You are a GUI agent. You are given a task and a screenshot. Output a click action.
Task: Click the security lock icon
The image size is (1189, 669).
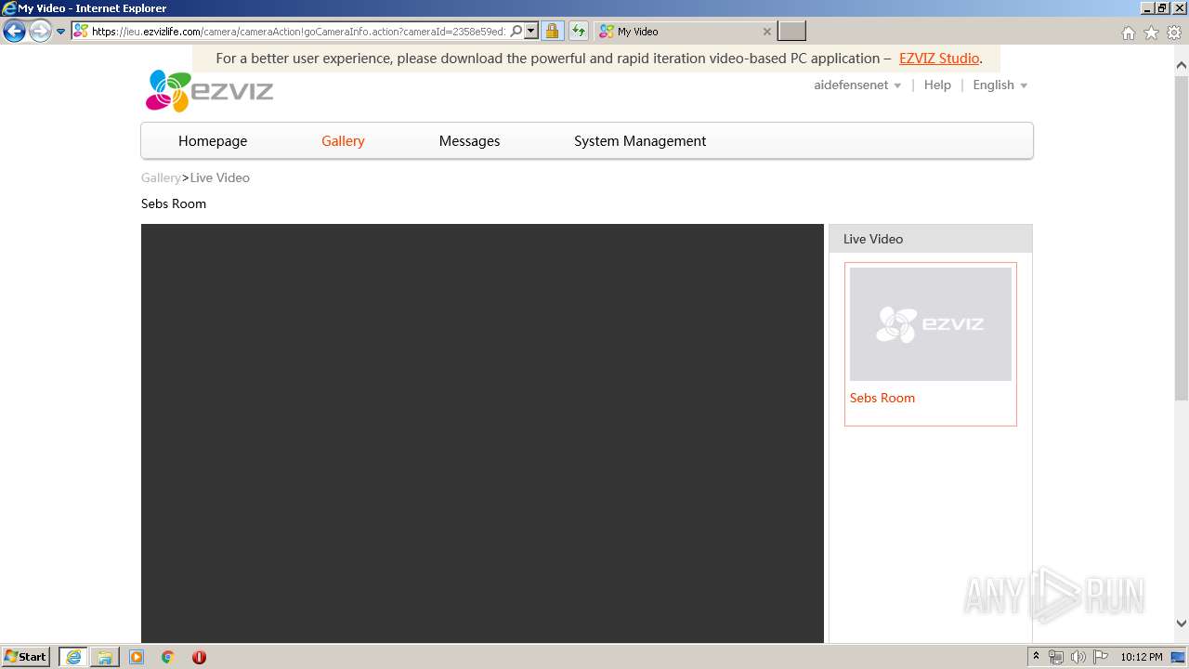[552, 32]
